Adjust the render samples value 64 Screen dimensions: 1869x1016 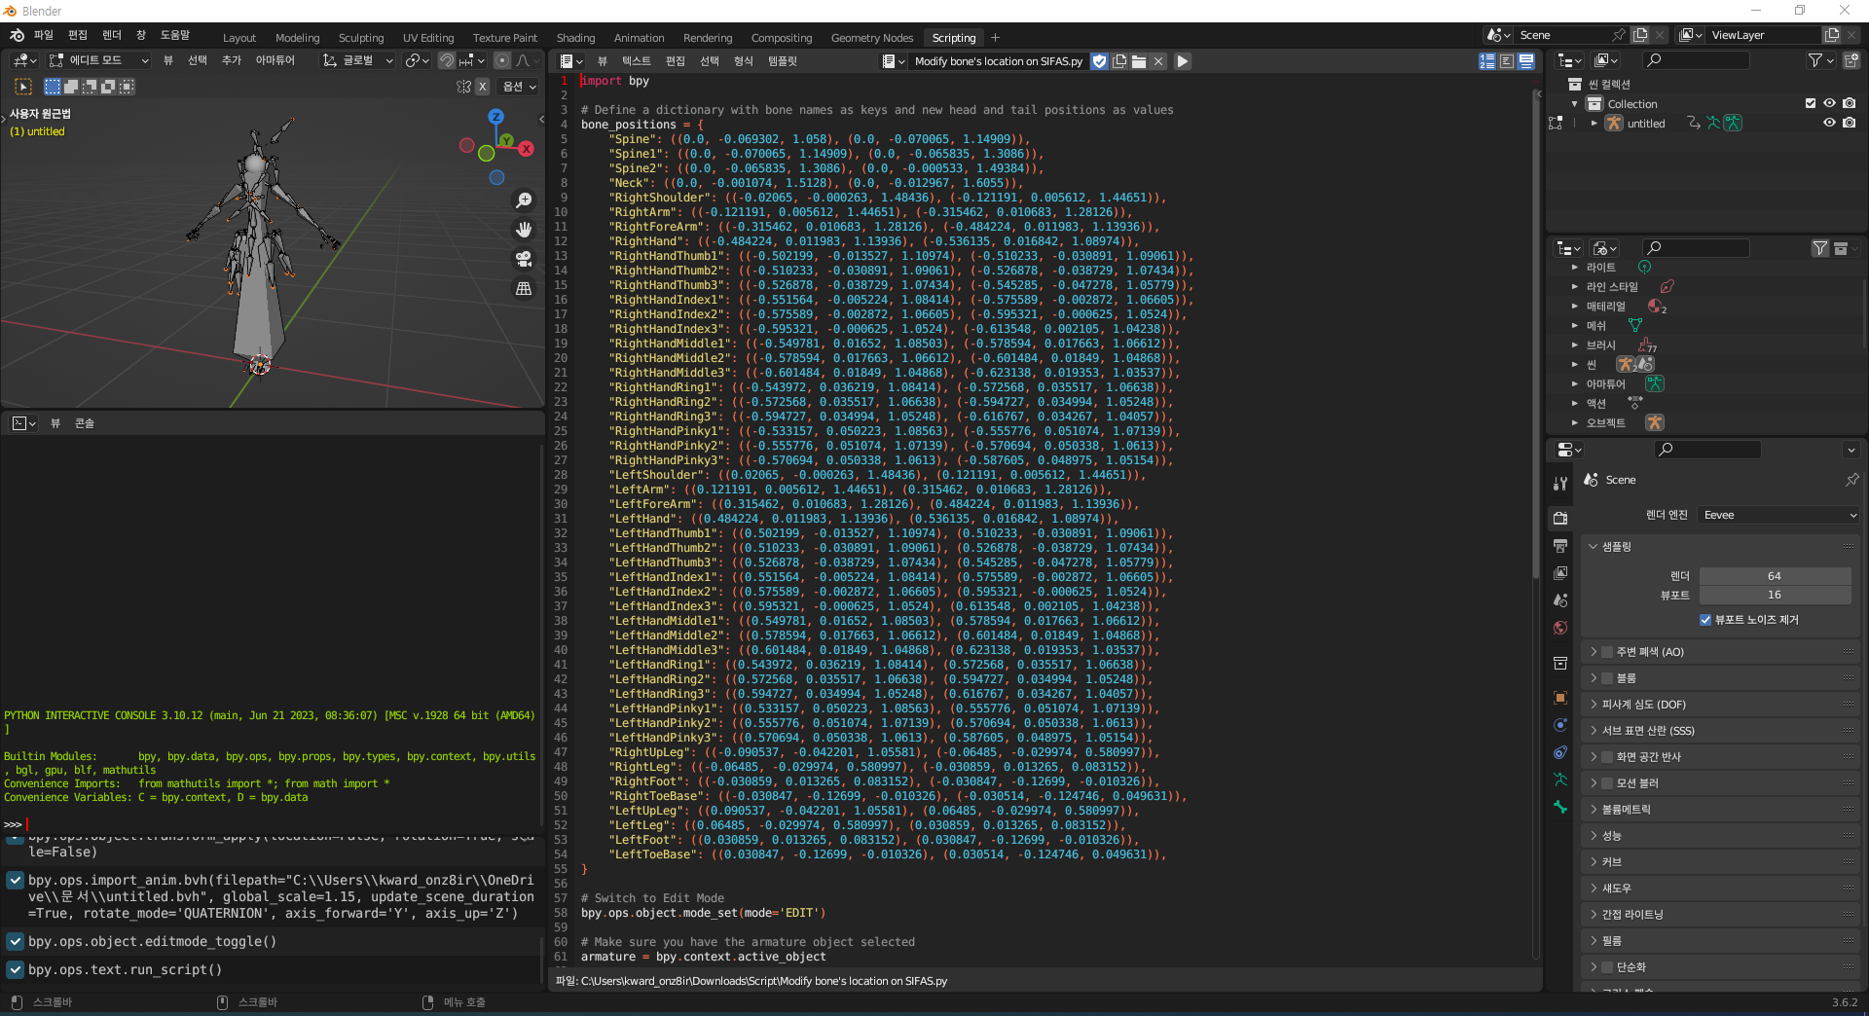click(1775, 576)
